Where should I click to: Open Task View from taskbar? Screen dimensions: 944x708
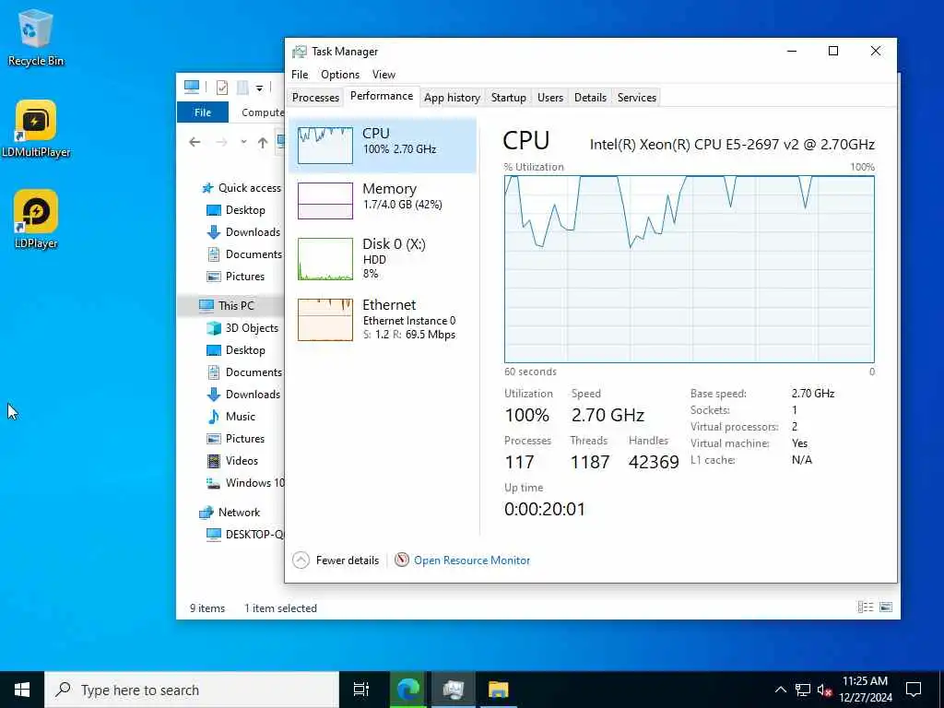coord(361,690)
